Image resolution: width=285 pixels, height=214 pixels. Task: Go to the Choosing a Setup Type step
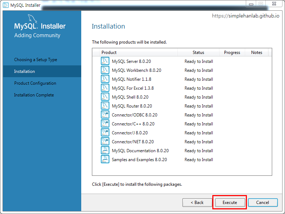[36, 60]
